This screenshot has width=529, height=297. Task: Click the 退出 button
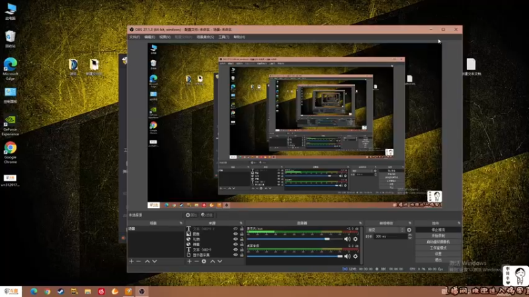(438, 260)
